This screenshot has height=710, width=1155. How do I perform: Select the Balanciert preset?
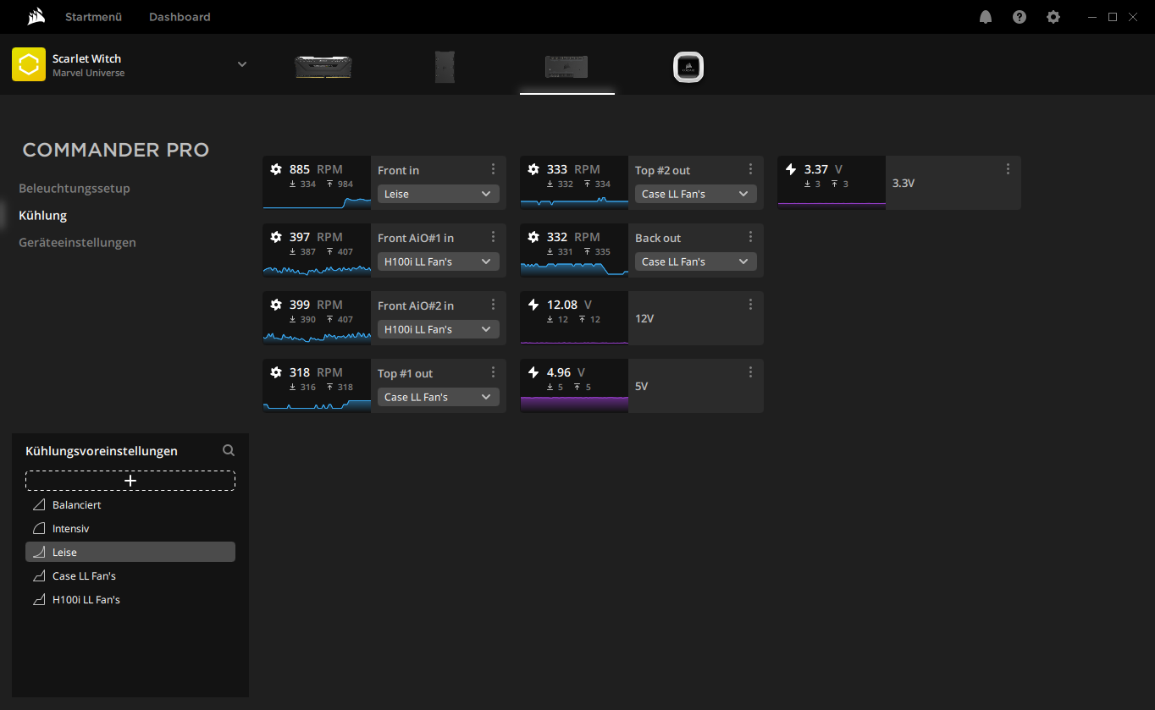tap(130, 504)
